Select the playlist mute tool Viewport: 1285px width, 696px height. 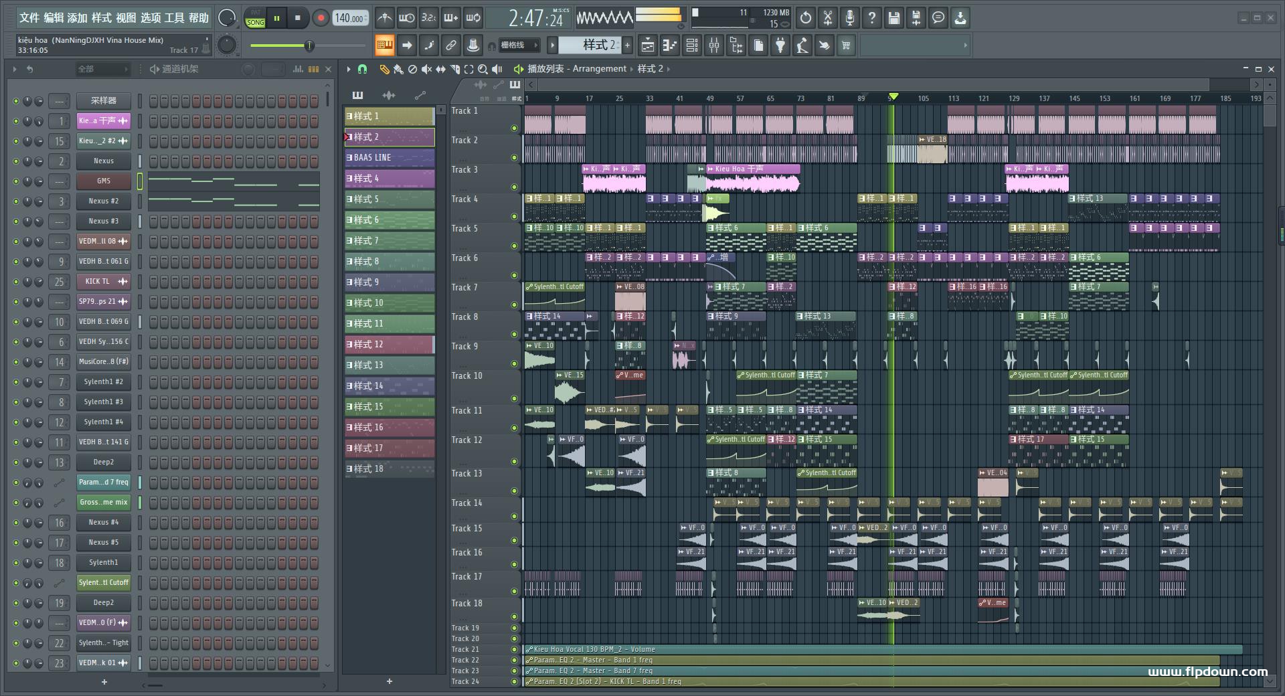[x=426, y=69]
